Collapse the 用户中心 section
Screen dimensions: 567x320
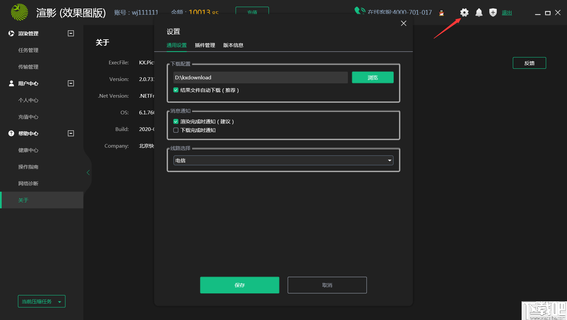pos(71,83)
